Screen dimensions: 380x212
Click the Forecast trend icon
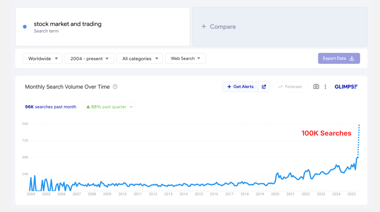280,87
